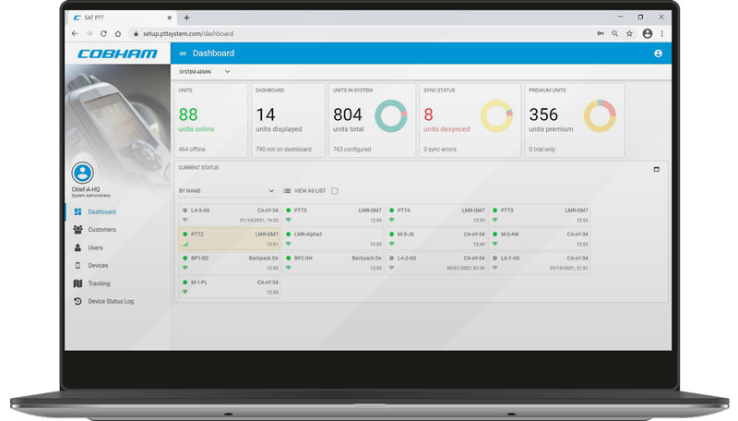Enable the View as List checkbox

[x=335, y=191]
